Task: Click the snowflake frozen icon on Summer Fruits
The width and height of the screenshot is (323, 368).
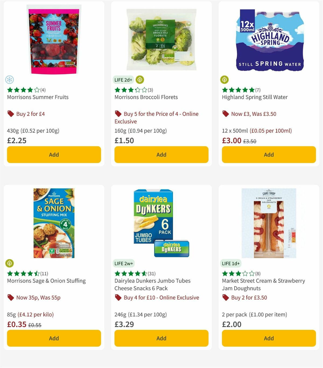Action: pyautogui.click(x=10, y=80)
